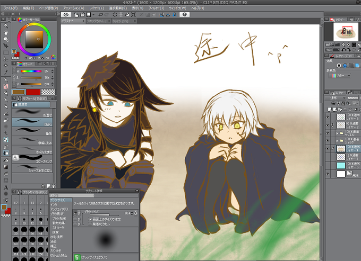This screenshot has width=361, height=261.
Task: Click the Navigator preview thumbnail
Action: [346, 32]
